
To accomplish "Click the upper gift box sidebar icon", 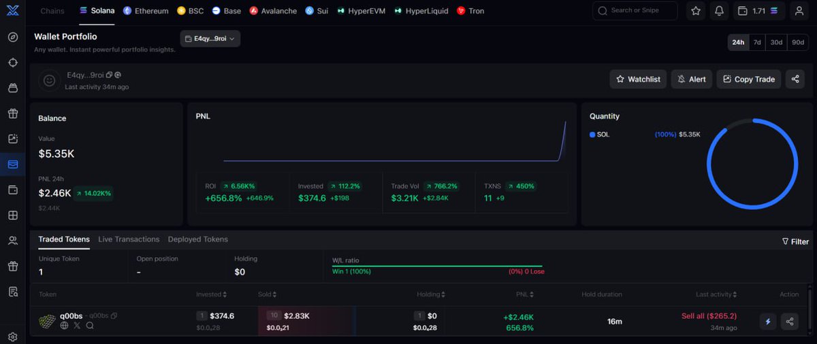I will tap(13, 114).
